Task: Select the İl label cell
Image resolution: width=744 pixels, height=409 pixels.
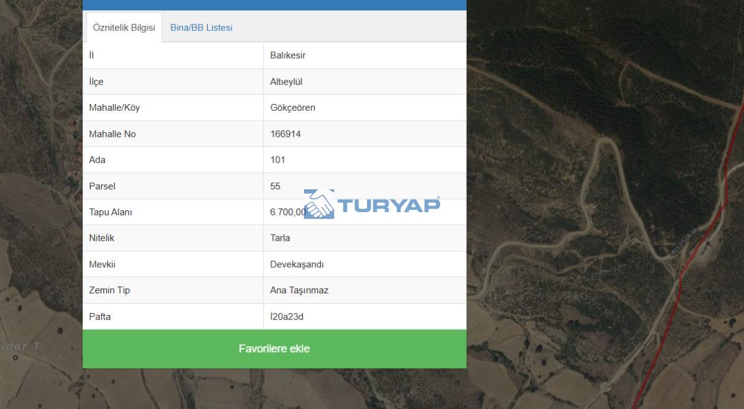Action: pyautogui.click(x=173, y=56)
